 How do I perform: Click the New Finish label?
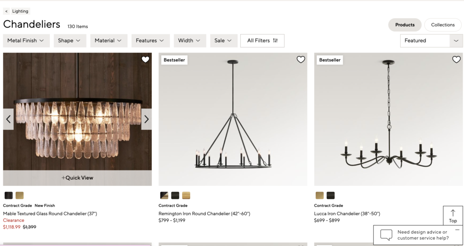click(x=45, y=206)
